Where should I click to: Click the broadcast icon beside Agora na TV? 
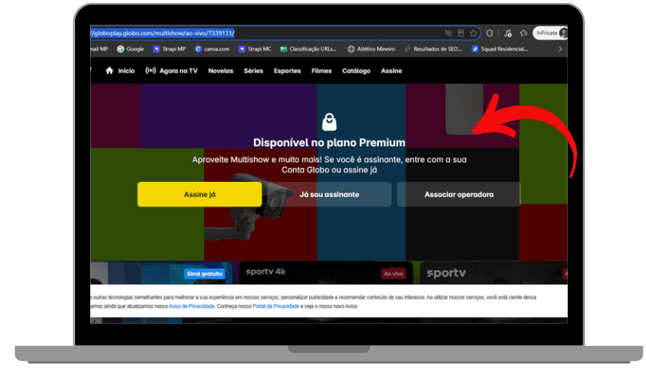(150, 70)
